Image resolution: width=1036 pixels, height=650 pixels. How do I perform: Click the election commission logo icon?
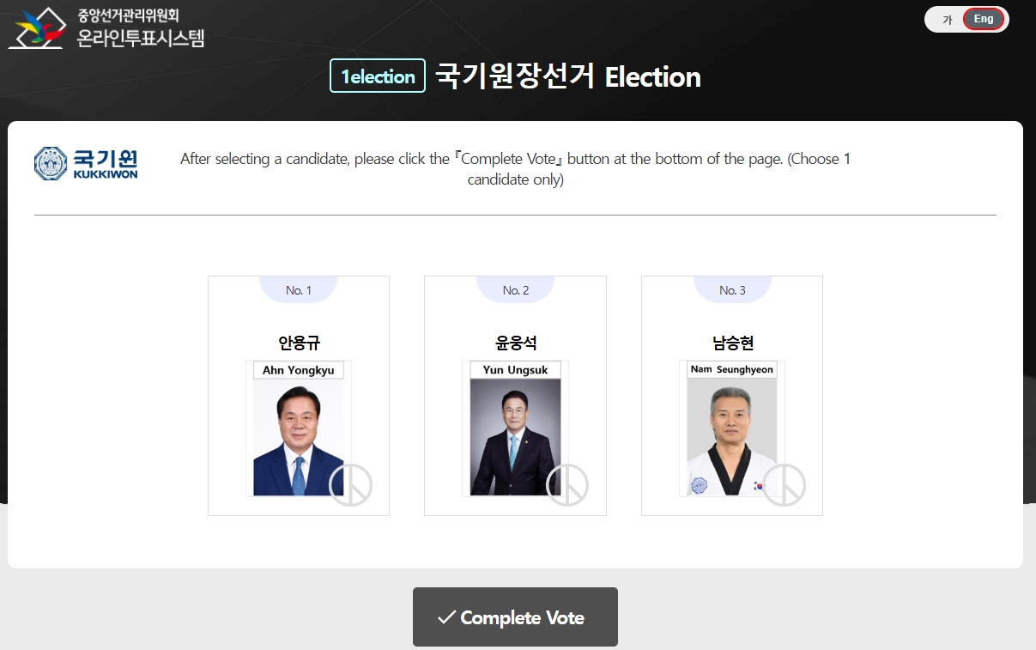(37, 27)
